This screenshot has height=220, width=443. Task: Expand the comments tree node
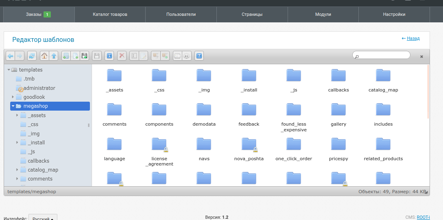17,179
